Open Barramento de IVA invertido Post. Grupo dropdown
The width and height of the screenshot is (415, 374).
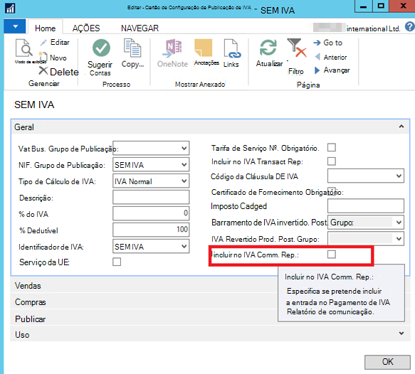(x=399, y=223)
